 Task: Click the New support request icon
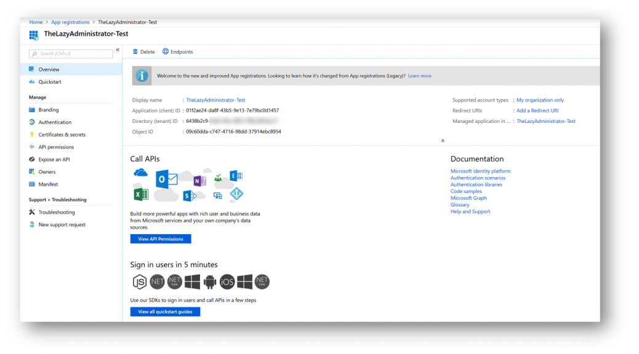coord(31,224)
